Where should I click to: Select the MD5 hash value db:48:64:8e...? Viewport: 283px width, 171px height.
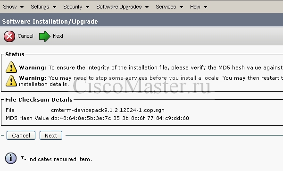[120, 118]
